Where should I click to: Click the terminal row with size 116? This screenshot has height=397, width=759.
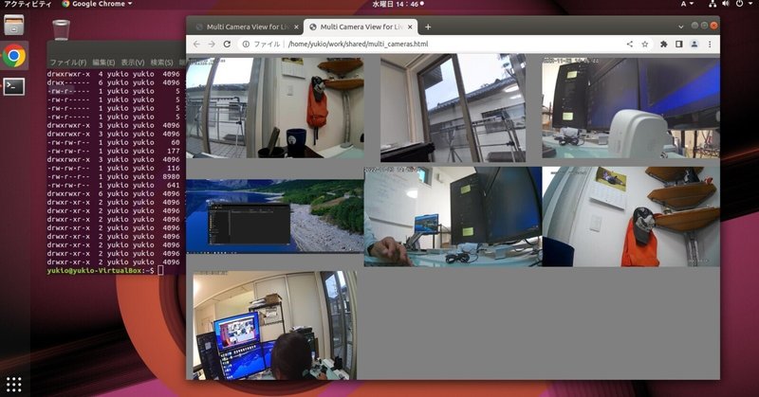pos(114,169)
